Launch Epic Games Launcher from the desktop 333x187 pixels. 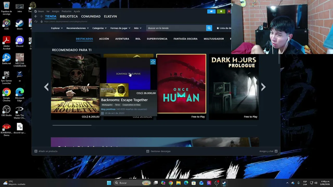(x=7, y=78)
